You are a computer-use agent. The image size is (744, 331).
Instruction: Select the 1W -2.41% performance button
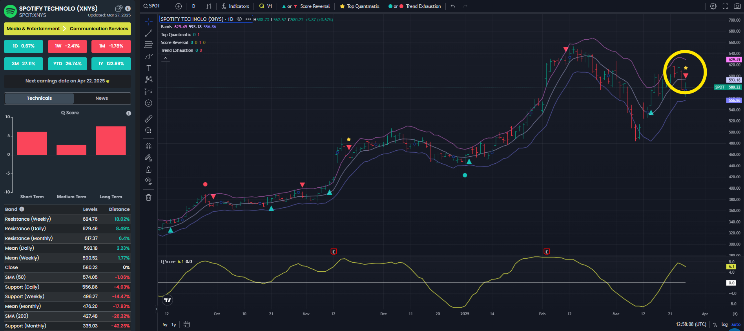pyautogui.click(x=67, y=46)
